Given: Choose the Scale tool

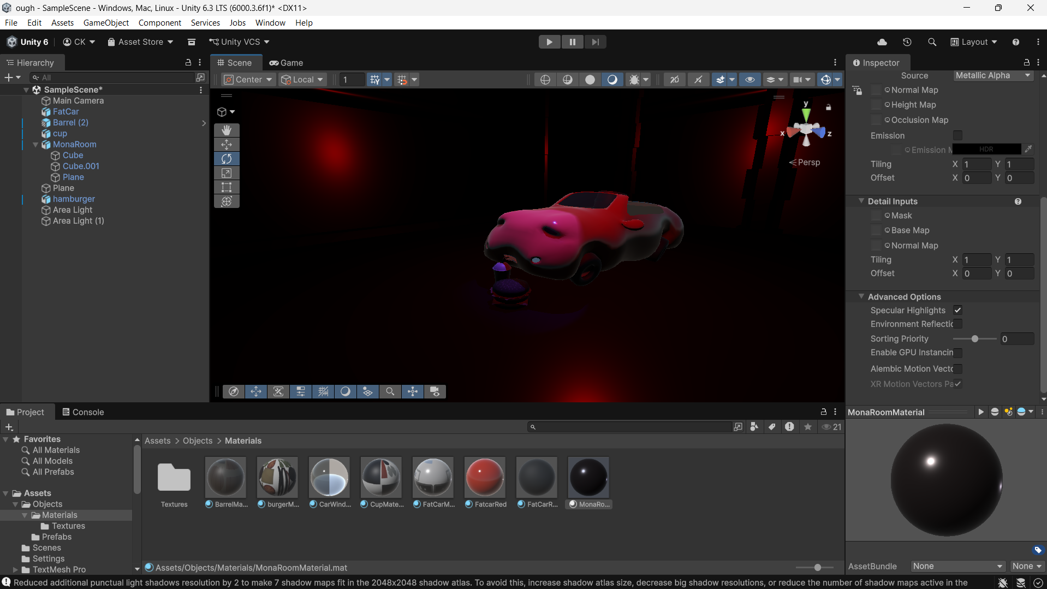Looking at the screenshot, I should 227,173.
